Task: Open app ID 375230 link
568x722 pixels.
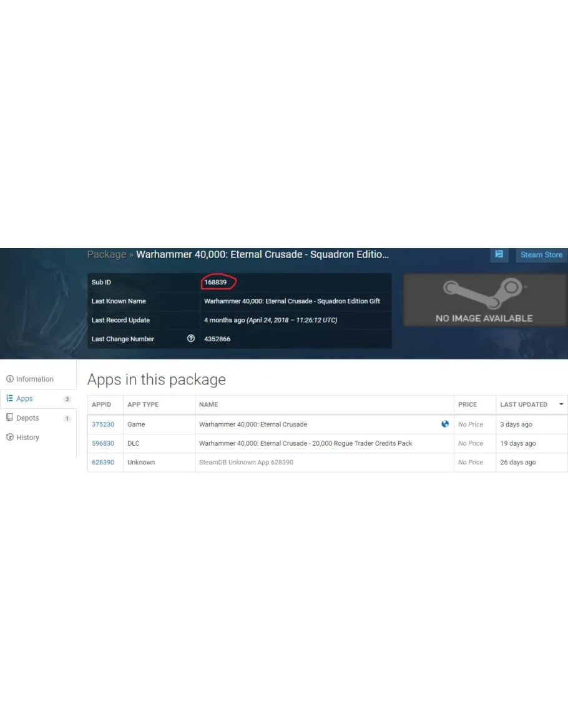Action: [103, 424]
